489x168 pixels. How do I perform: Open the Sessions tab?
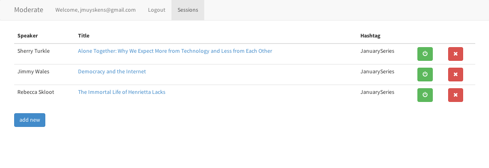[x=188, y=10]
